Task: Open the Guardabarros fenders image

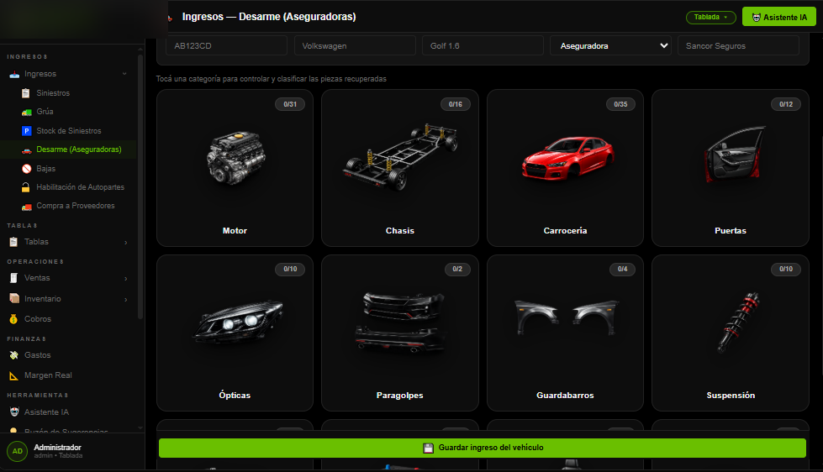Action: [x=567, y=317]
